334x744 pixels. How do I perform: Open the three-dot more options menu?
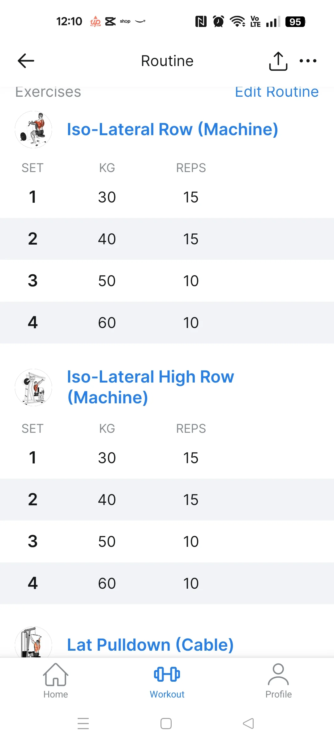point(308,61)
